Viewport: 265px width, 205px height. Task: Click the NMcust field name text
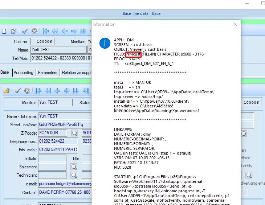(x=134, y=54)
